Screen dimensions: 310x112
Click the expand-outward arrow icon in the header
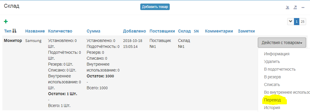click(295, 7)
